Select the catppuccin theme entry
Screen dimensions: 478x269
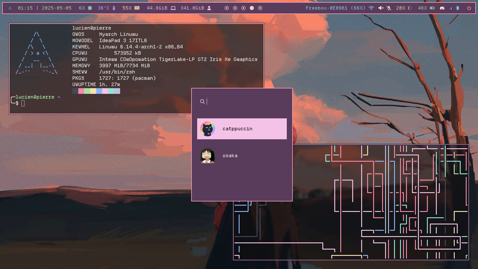click(242, 129)
